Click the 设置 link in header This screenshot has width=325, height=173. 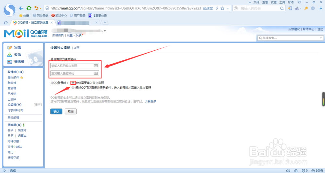point(70,35)
